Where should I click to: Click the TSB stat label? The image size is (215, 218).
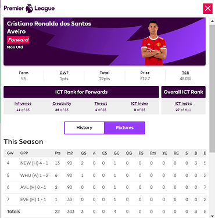click(185, 73)
